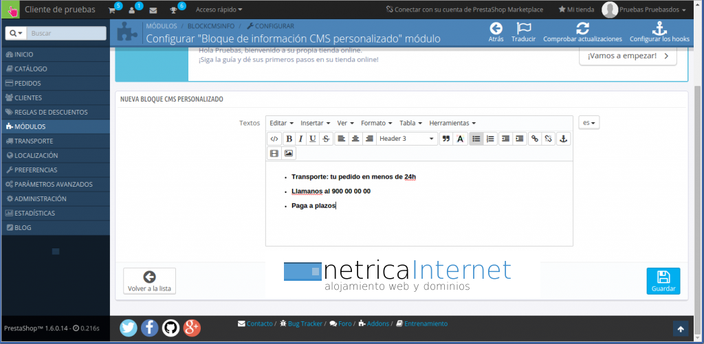Expand the Acceso rápido dropdown
This screenshot has width=704, height=344.
pyautogui.click(x=219, y=10)
